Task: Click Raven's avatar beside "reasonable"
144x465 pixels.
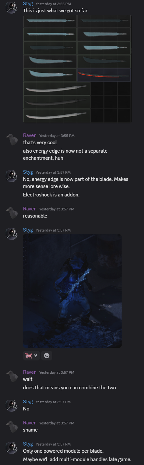Action: pos(12,212)
